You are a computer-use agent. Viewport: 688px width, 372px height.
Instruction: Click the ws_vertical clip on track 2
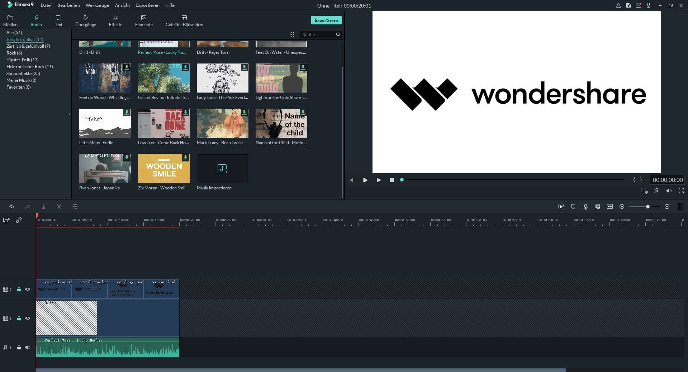click(x=161, y=289)
